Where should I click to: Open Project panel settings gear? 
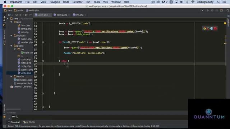(26, 15)
